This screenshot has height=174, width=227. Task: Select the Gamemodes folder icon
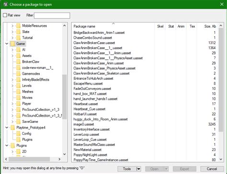(19, 74)
